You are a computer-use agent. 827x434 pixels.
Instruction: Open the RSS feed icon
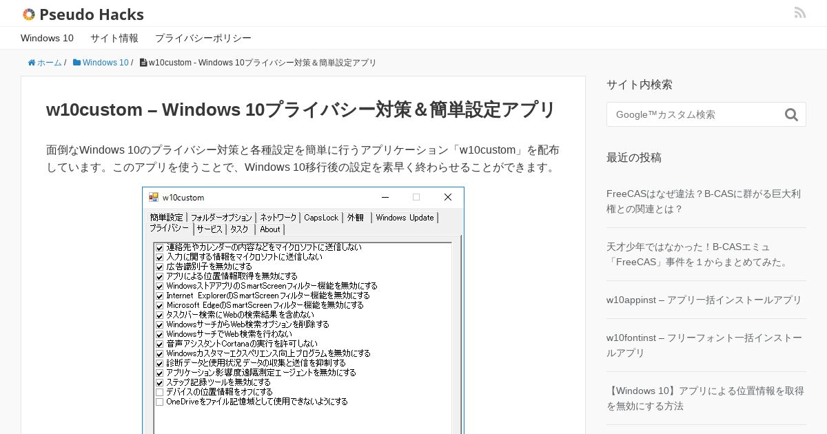(800, 12)
